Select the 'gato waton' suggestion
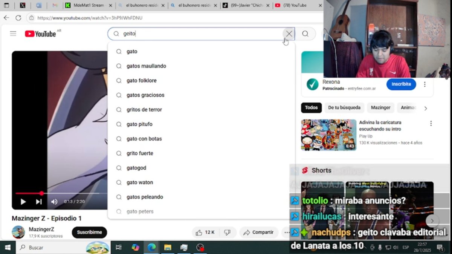 [202, 182]
